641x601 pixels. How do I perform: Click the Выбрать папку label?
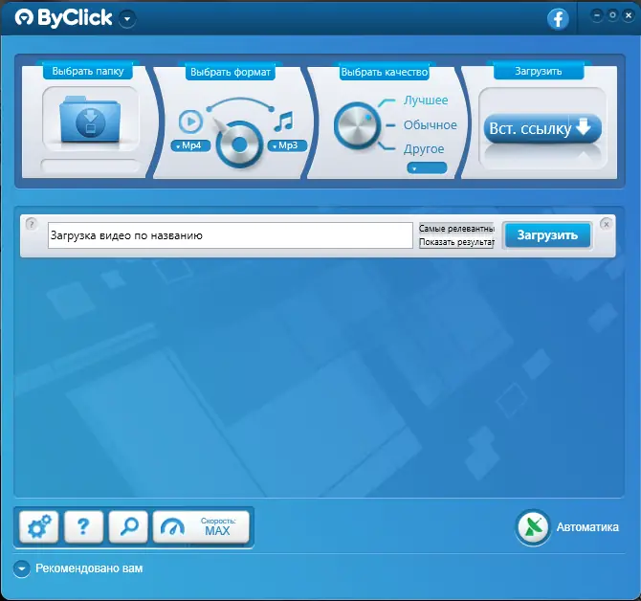(87, 71)
